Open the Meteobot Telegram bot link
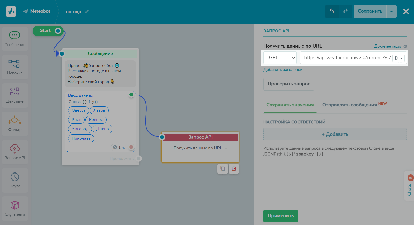Viewport: 414px width, 225px height. (x=36, y=11)
